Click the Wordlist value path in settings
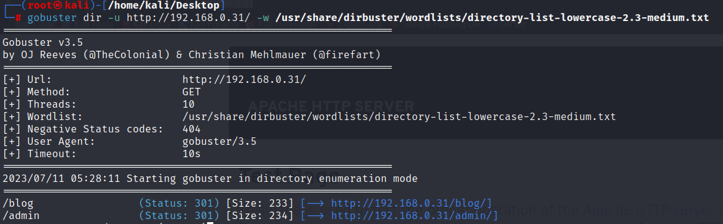This screenshot has width=723, height=224. (399, 117)
